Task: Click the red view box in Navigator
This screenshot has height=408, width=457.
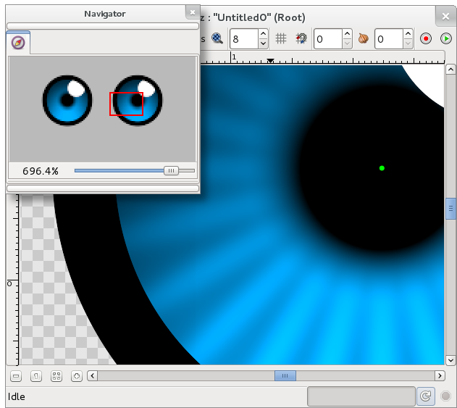Action: [x=126, y=104]
